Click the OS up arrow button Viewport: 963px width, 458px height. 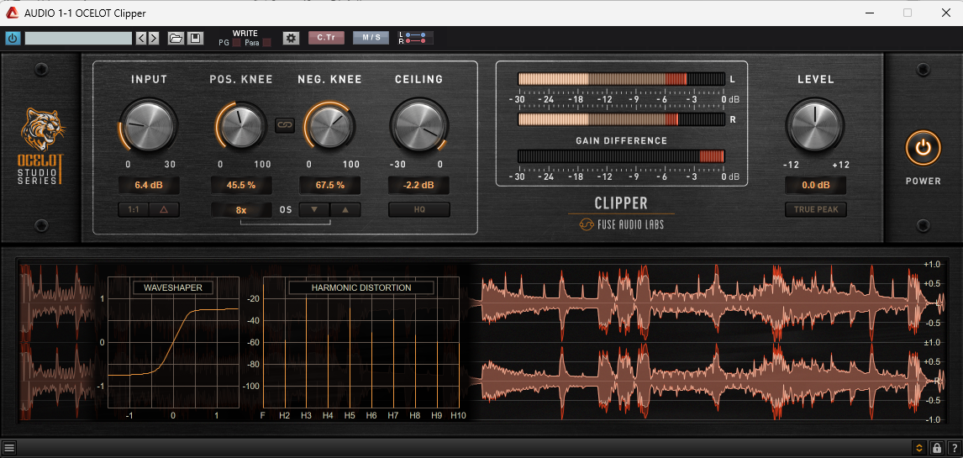(345, 210)
